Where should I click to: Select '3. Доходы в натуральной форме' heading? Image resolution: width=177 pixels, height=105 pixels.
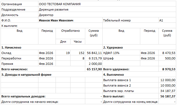tap(26, 75)
